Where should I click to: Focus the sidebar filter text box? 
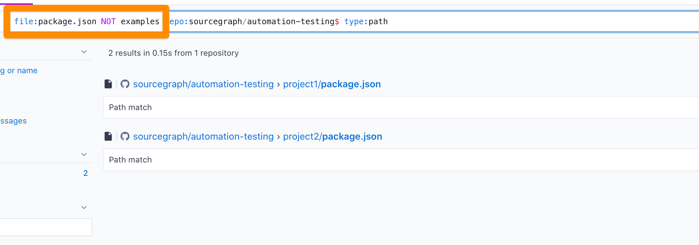[x=46, y=227]
